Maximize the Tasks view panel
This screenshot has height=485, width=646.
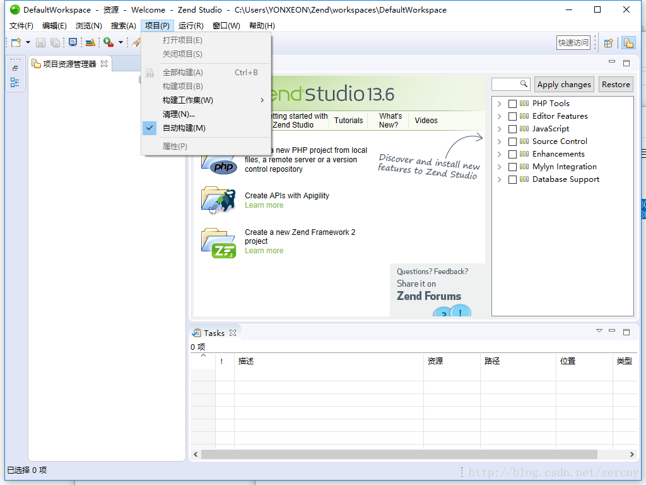click(x=626, y=332)
